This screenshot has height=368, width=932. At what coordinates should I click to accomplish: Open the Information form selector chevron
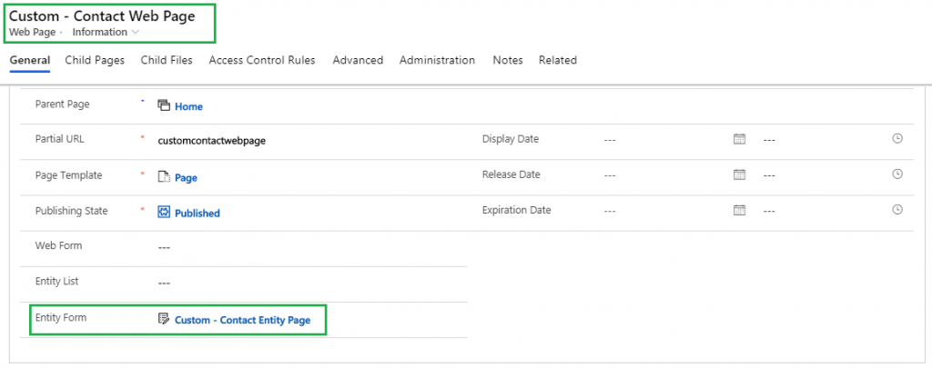click(136, 33)
